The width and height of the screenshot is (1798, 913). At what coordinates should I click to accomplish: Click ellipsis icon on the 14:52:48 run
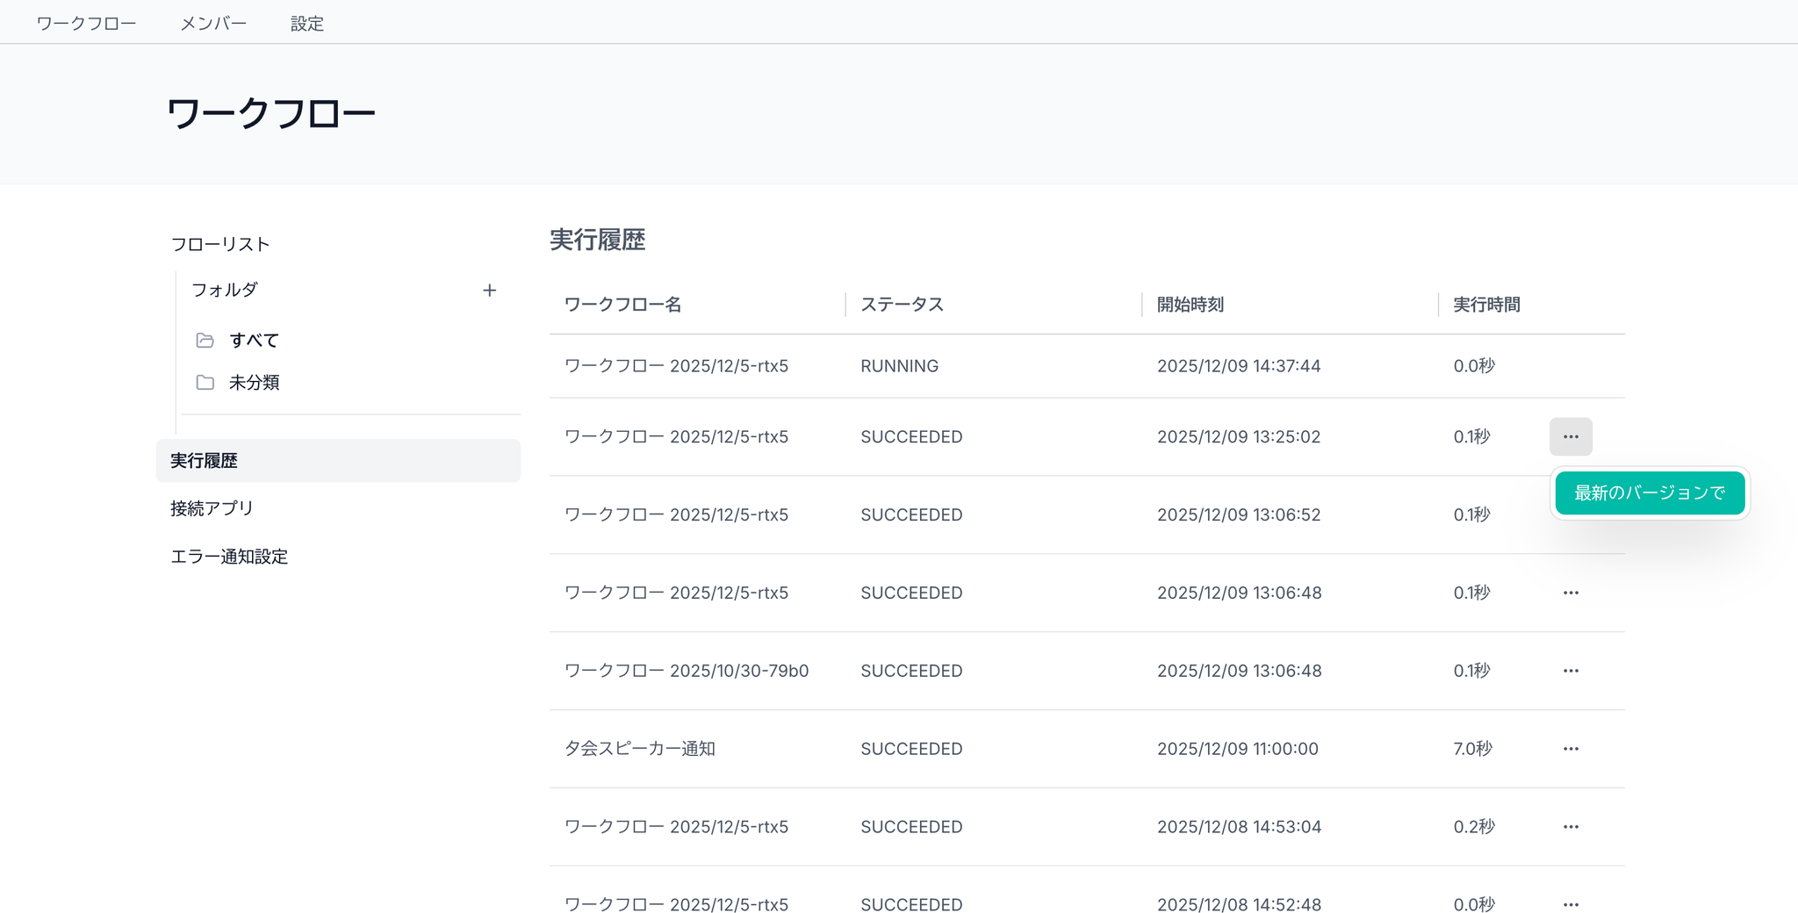coord(1570,904)
